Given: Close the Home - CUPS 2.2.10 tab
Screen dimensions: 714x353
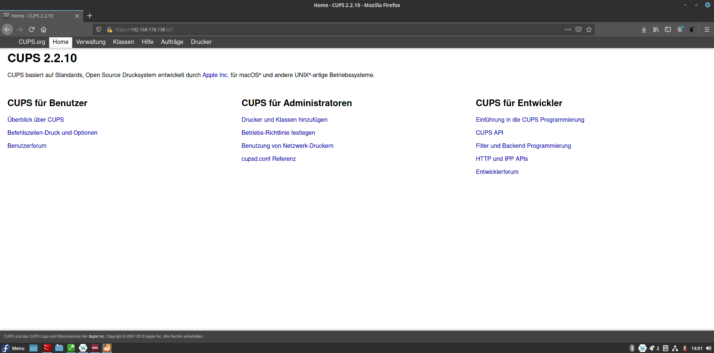Looking at the screenshot, I should tap(77, 16).
